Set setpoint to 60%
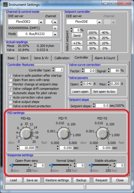The image size is (134, 193). [93, 43]
